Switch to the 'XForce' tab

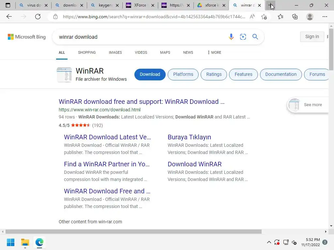click(x=140, y=5)
